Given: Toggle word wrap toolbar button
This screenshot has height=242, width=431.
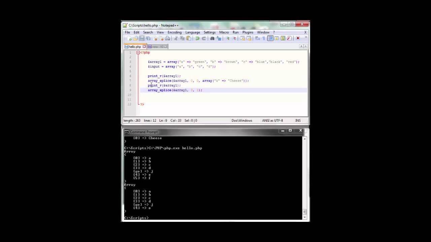Looking at the screenshot, I should coord(257,38).
